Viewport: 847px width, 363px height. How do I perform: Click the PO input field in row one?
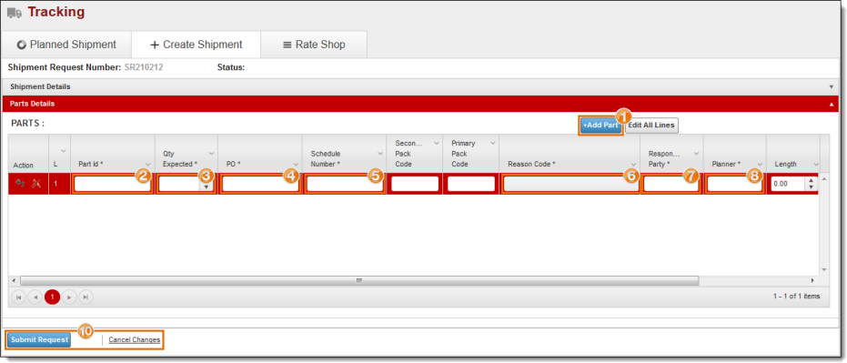[260, 185]
